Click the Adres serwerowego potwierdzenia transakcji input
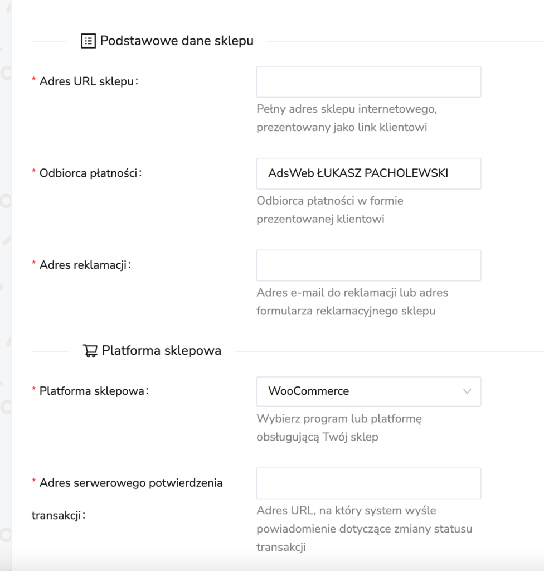This screenshot has height=571, width=544. click(x=368, y=483)
